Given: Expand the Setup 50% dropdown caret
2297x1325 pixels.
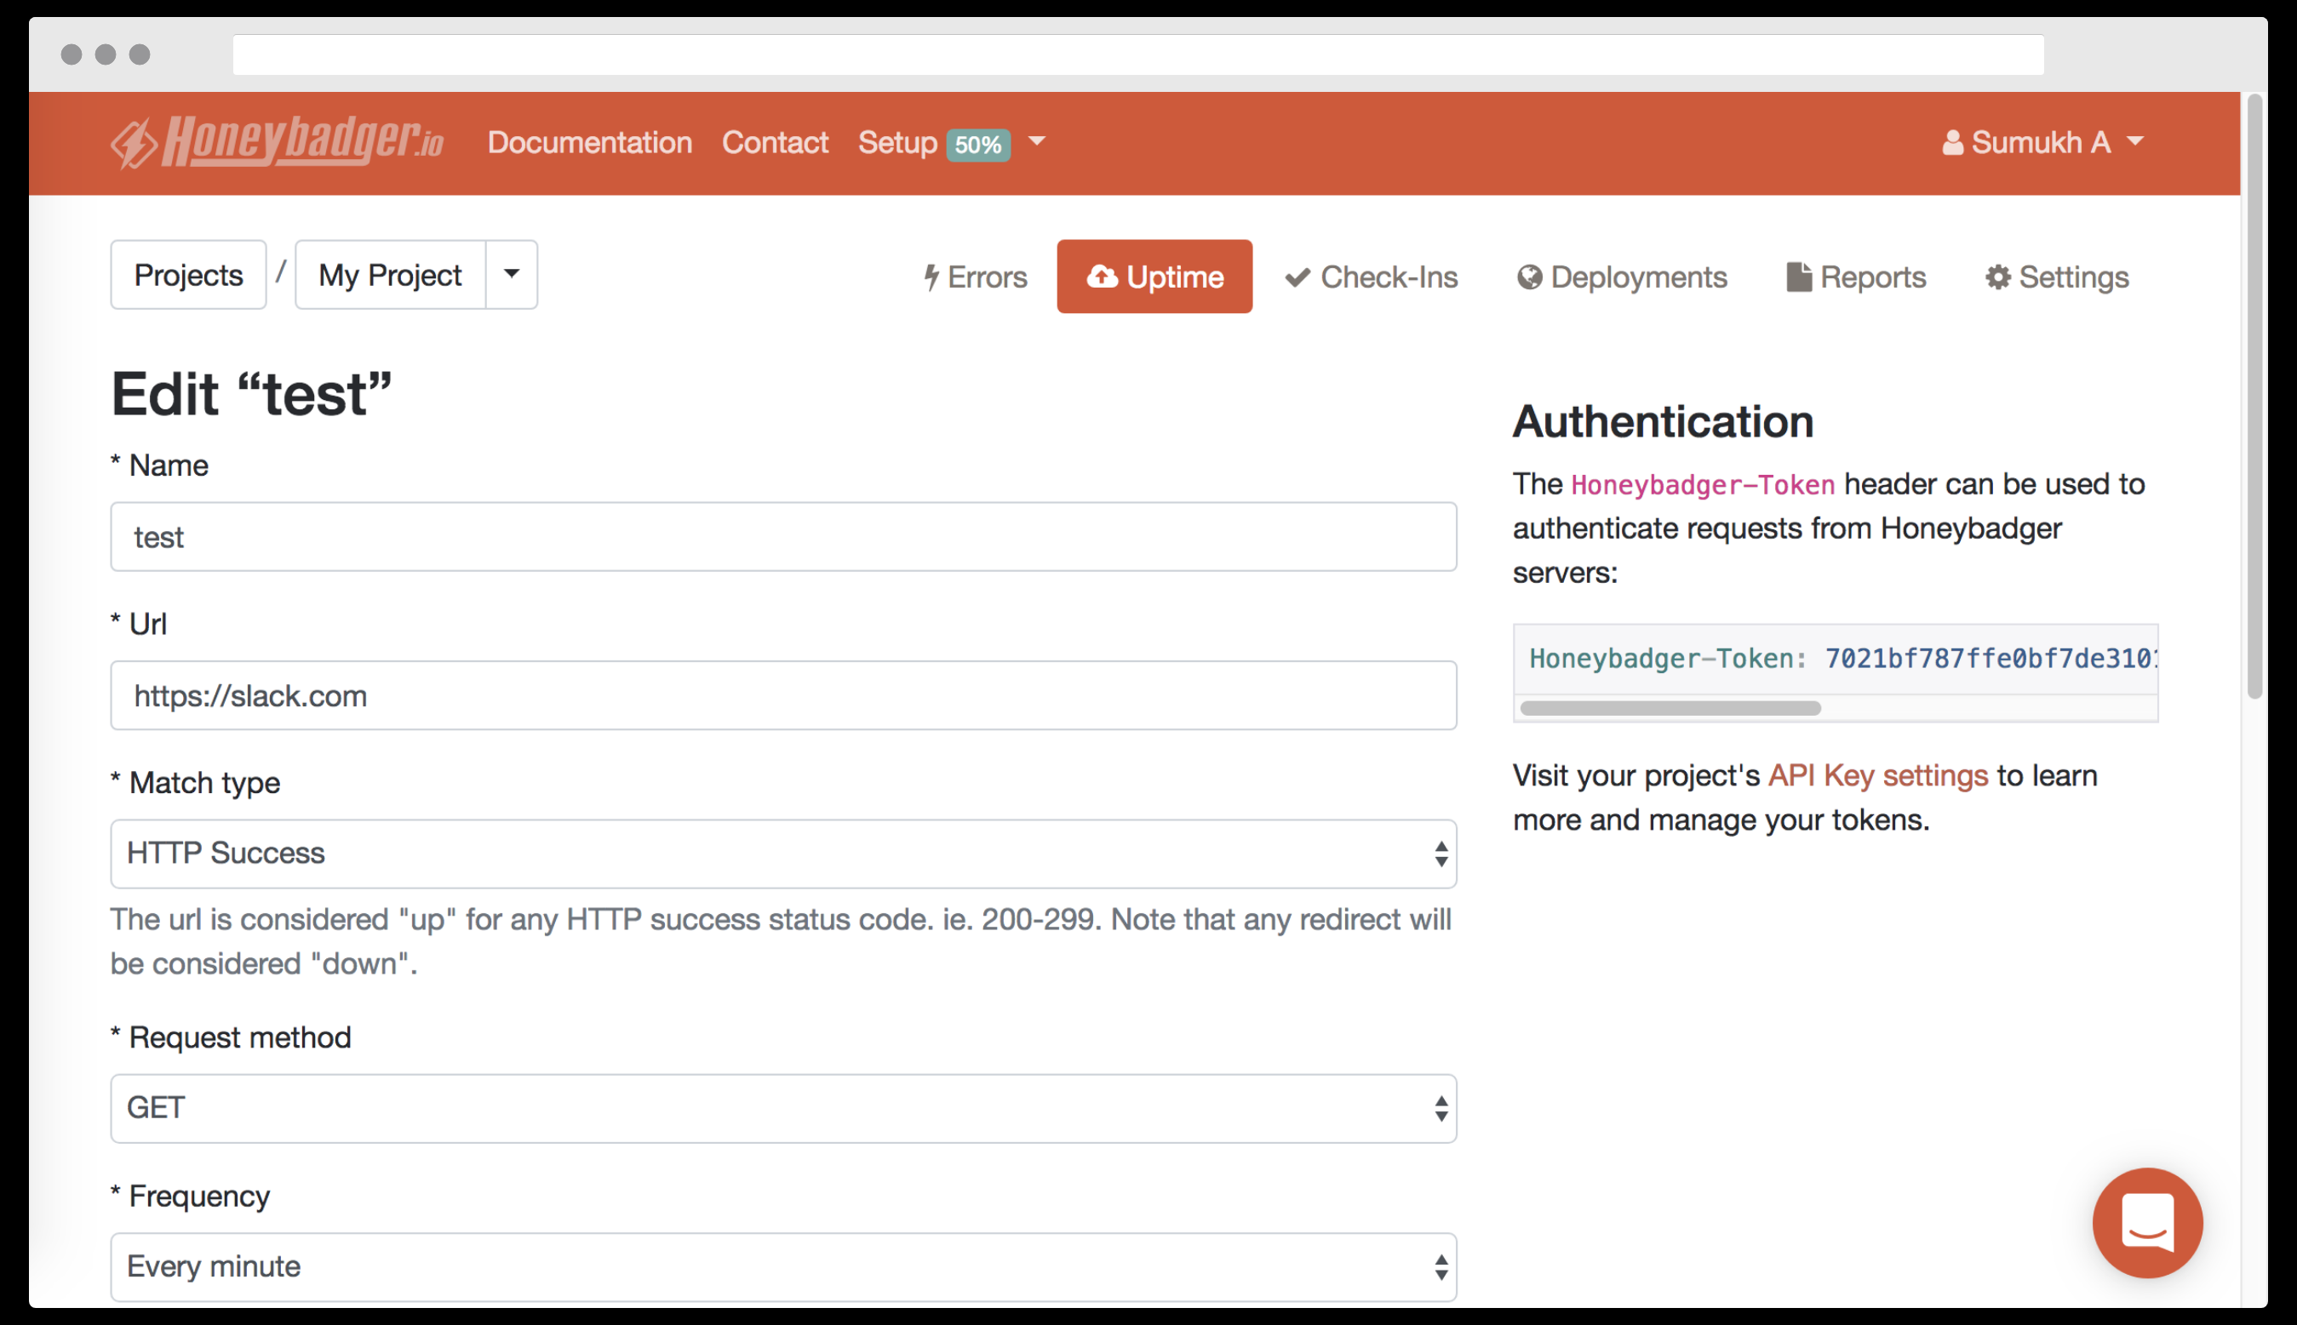Looking at the screenshot, I should pos(1037,142).
